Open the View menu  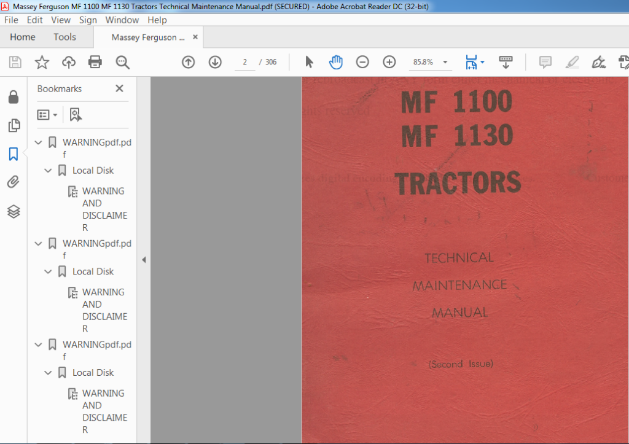tap(61, 20)
